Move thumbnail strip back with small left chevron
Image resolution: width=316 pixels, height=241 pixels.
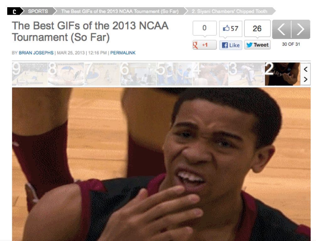click(306, 69)
